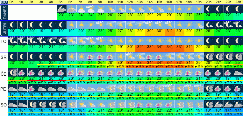Click the PE 2h night thunderstorm icon
The width and height of the screenshot is (243, 116).
[x=32, y=88]
